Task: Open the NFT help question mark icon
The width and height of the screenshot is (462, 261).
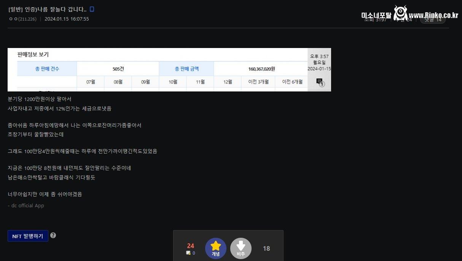Action: tap(53, 235)
